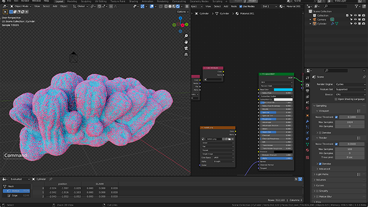The height and width of the screenshot is (207, 368).
Task: Enable Viewport Denoise checkbox
Action: coord(320,133)
